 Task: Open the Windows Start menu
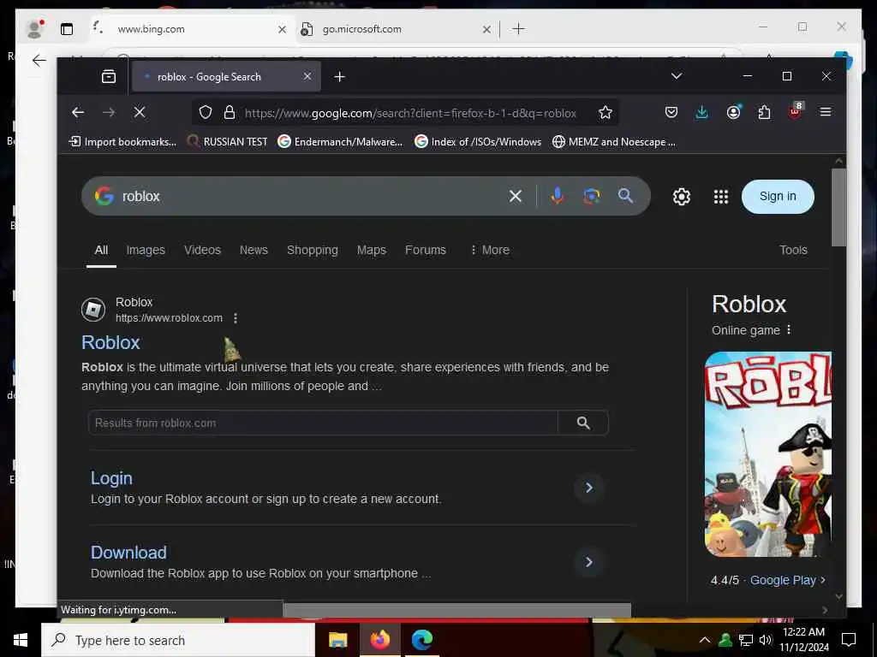pyautogui.click(x=21, y=640)
